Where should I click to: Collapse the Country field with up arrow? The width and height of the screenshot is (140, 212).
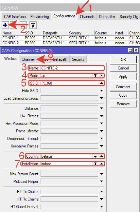click(101, 156)
